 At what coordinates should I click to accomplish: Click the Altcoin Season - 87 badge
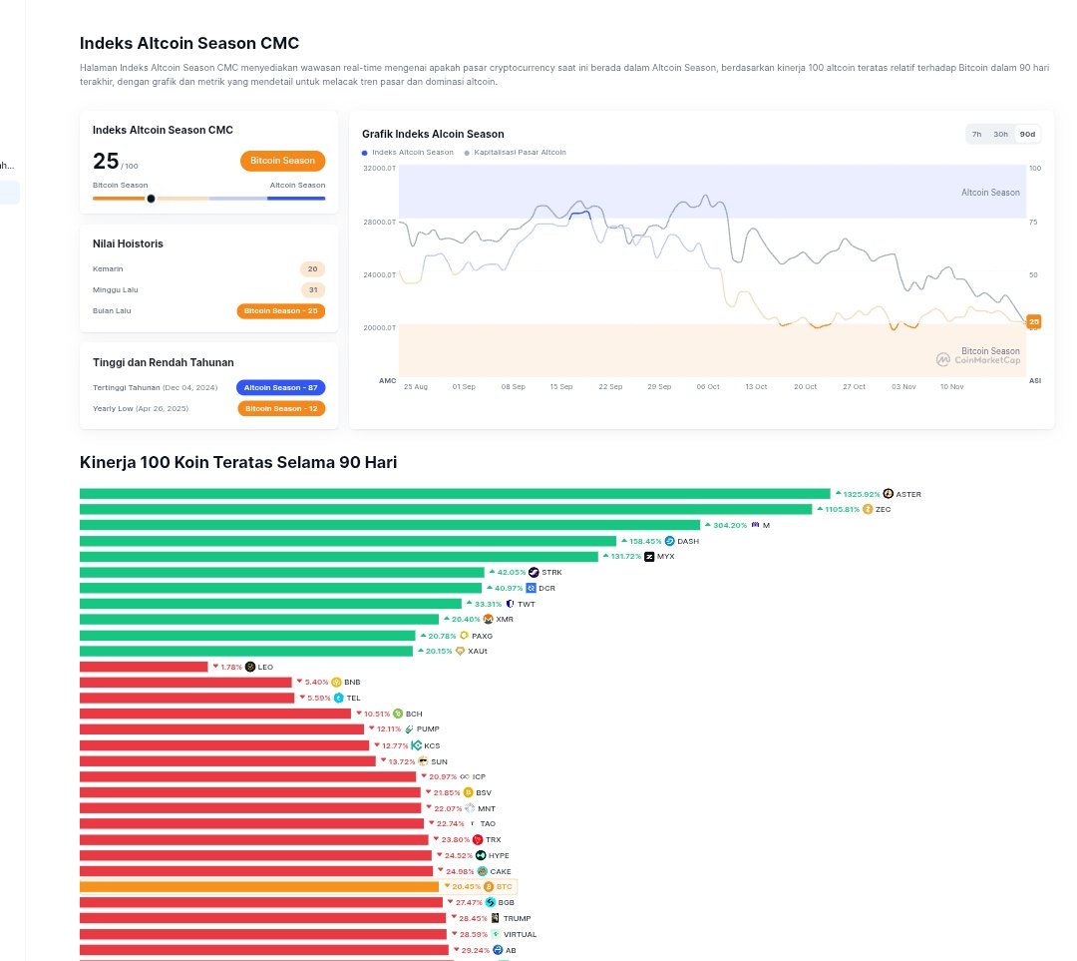tap(281, 387)
